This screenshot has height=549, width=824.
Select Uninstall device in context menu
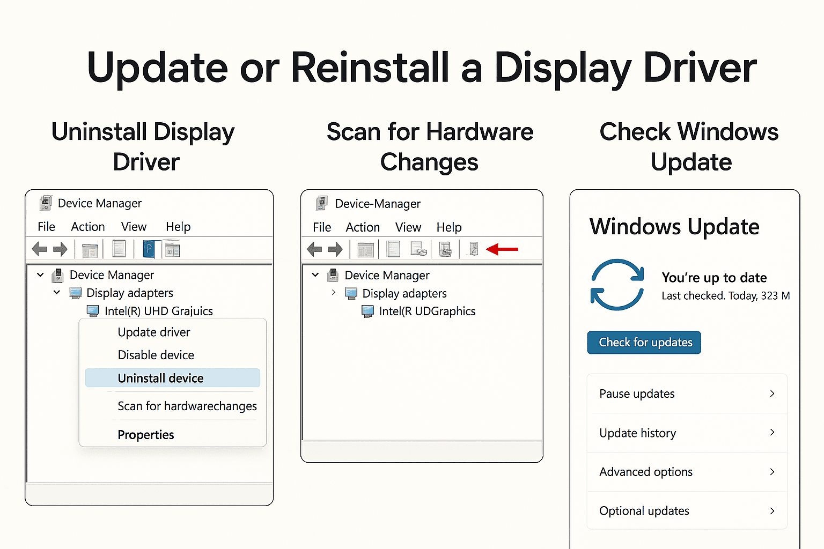click(x=172, y=378)
